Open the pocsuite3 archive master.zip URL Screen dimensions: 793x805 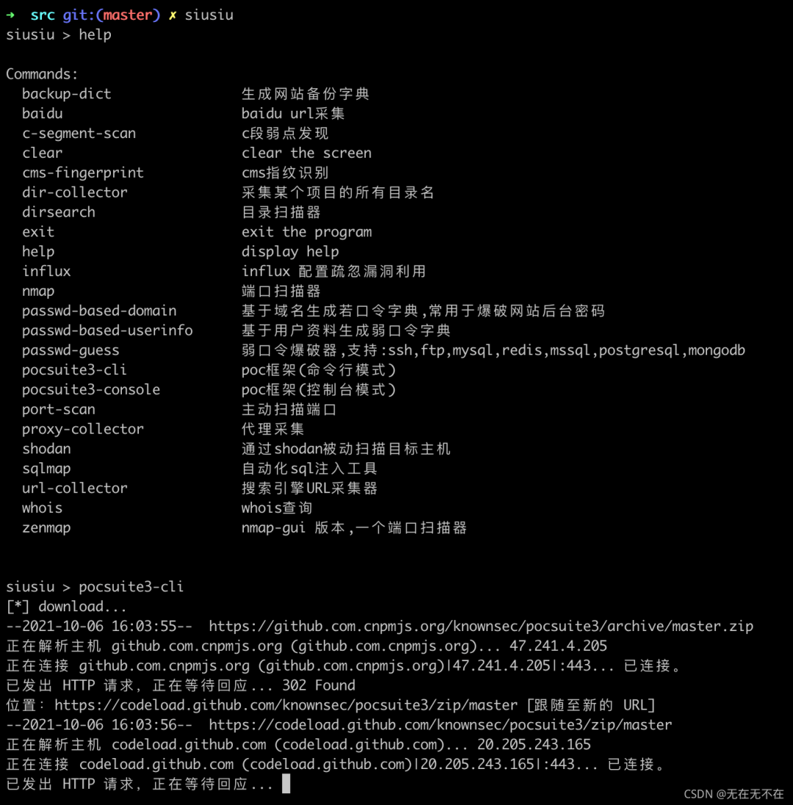(x=481, y=627)
